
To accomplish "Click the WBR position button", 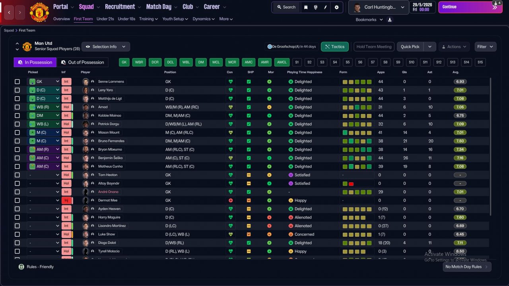I will (x=139, y=62).
